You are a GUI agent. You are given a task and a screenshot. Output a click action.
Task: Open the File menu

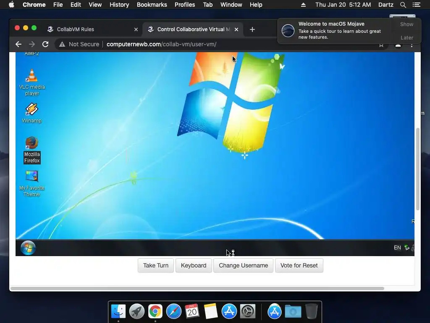point(58,5)
